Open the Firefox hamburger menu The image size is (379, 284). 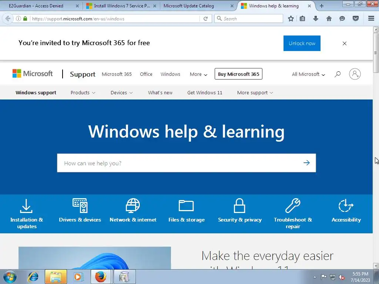(371, 18)
